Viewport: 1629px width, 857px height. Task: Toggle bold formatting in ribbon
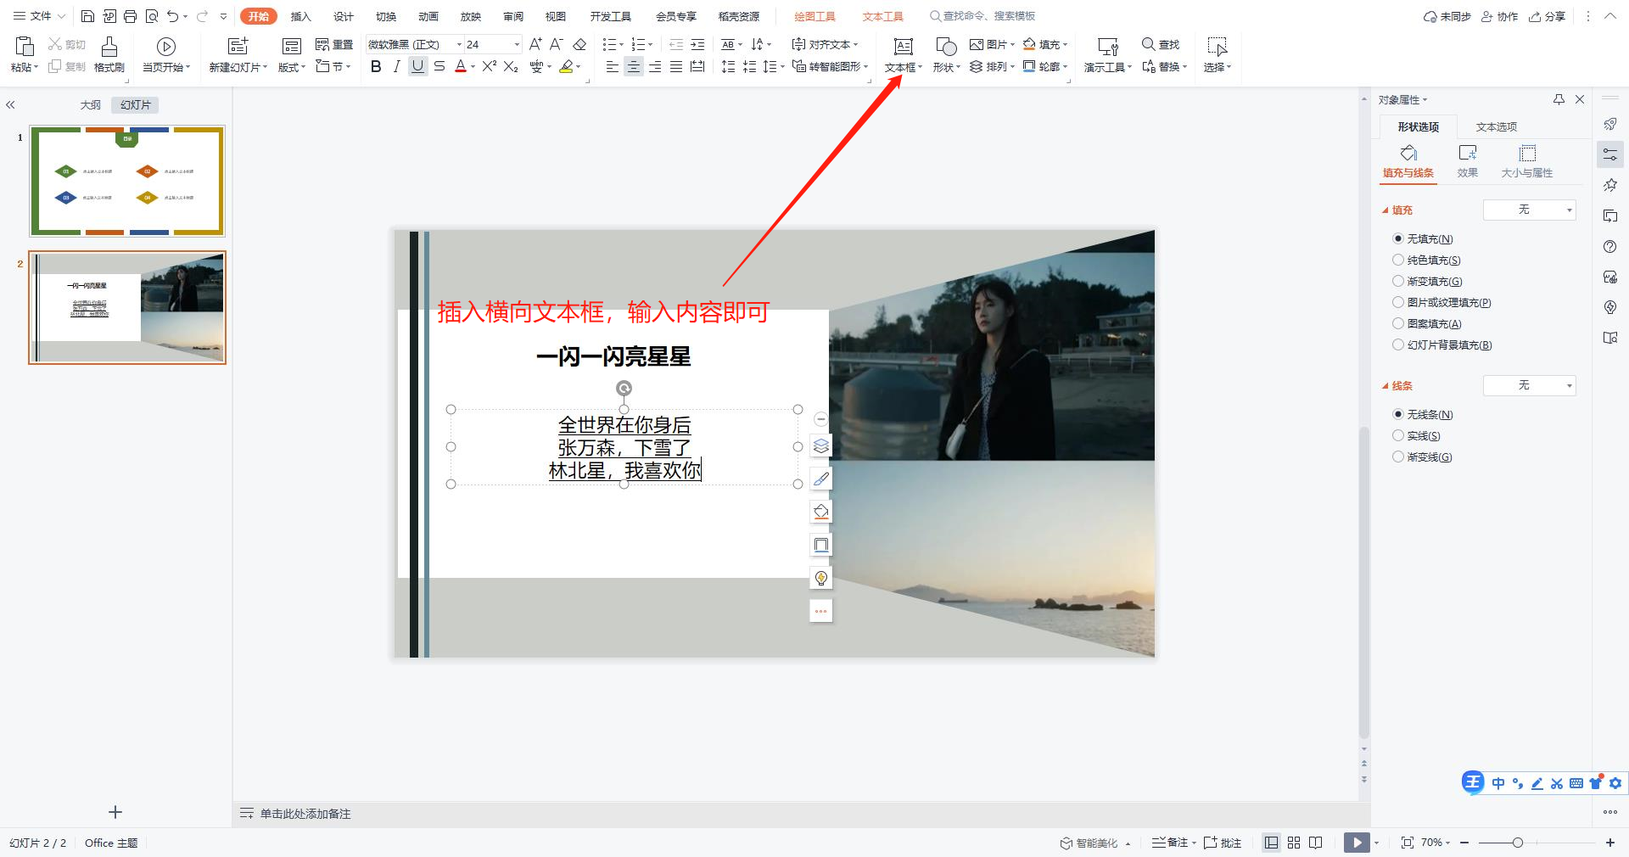tap(376, 66)
